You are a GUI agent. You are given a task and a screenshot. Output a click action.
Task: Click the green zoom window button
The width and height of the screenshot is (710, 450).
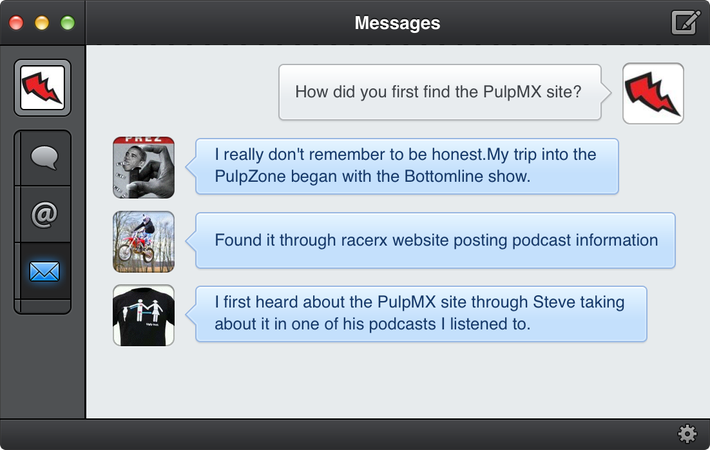tap(68, 23)
